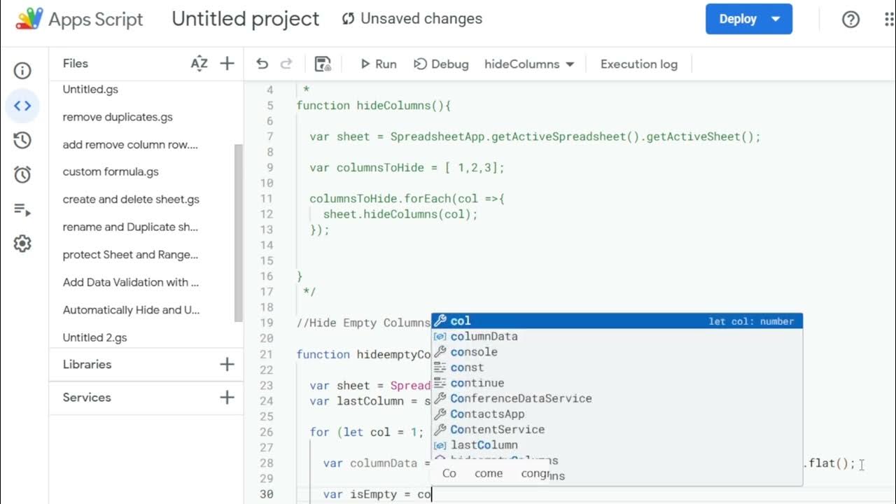Click the Undo arrow in the toolbar
Screen dimensions: 896x504
point(262,64)
